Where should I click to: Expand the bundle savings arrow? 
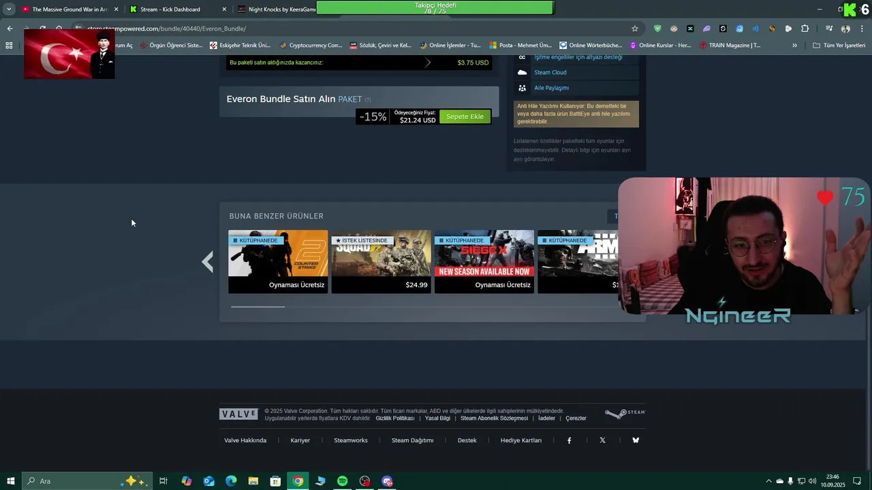(x=428, y=63)
